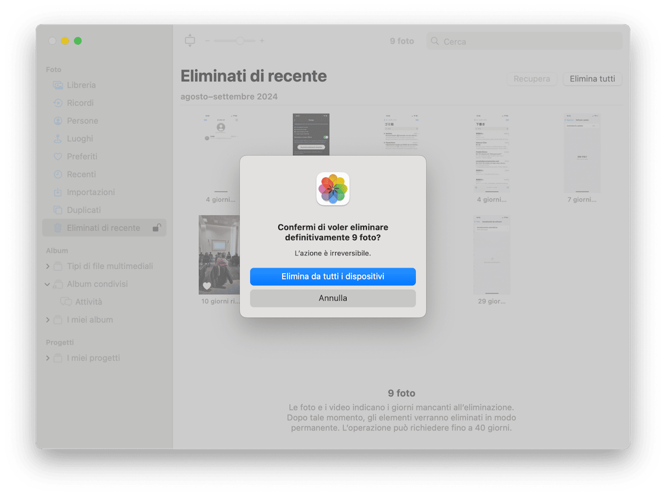
Task: Select the Tipi di file multimediali folder
Action: point(103,266)
